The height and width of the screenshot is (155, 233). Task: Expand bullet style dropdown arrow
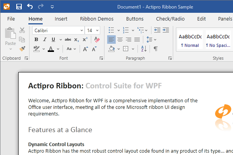[x=118, y=30]
